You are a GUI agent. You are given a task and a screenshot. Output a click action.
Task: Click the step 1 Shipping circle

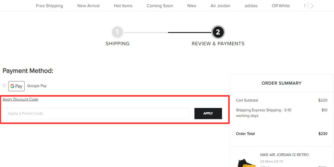click(x=117, y=32)
